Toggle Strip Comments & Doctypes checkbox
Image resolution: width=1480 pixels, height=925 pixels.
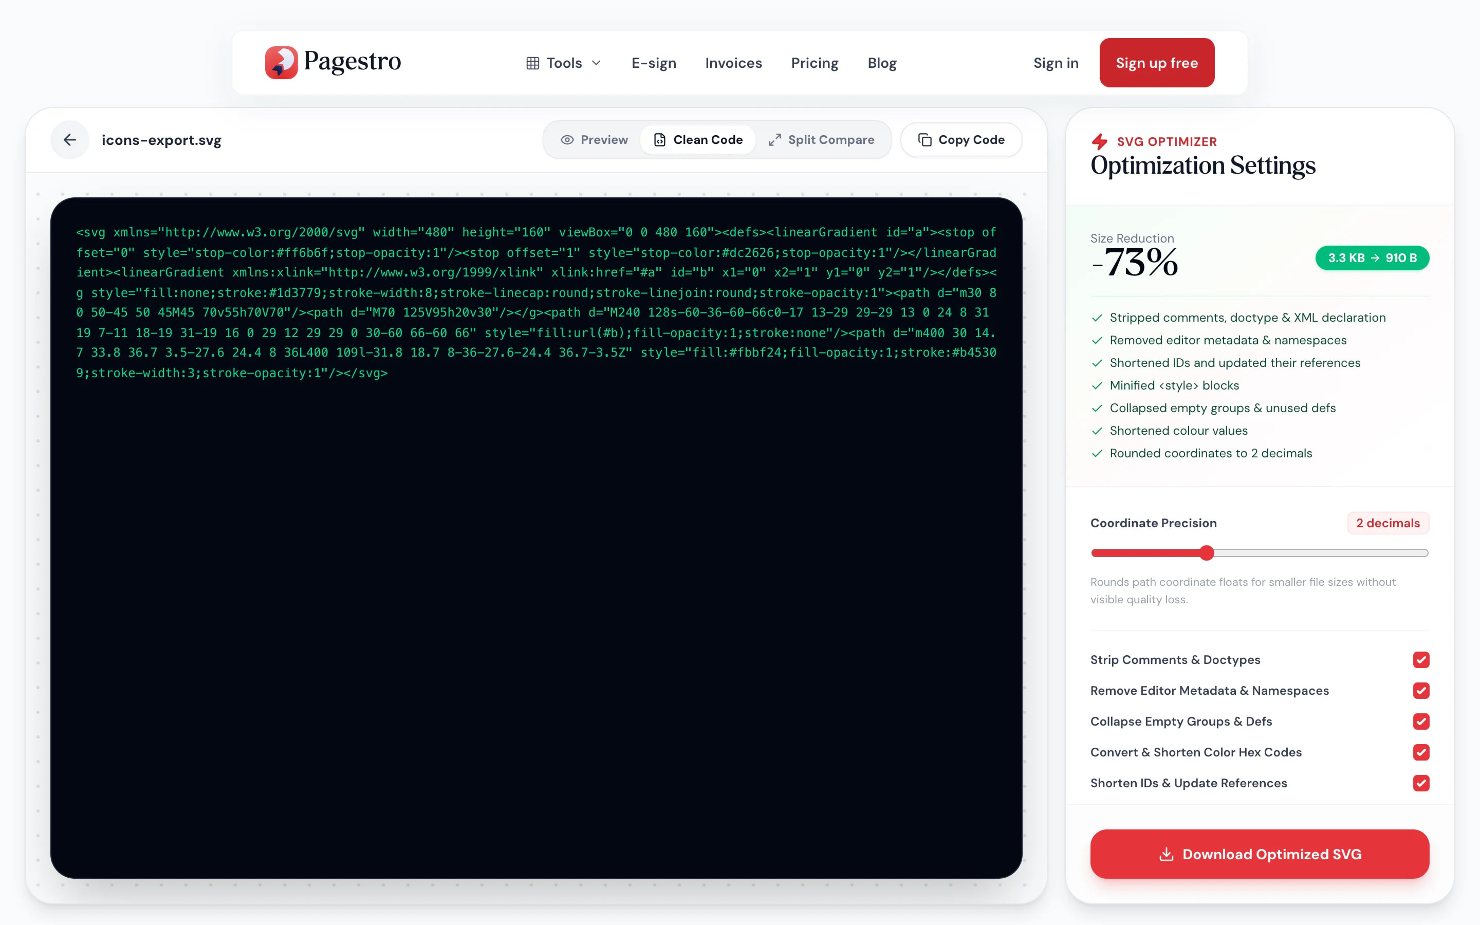tap(1421, 659)
